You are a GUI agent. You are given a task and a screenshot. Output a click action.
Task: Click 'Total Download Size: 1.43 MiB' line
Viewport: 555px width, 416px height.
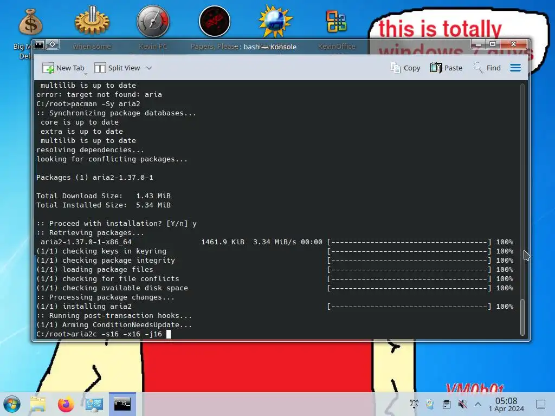[x=104, y=196]
